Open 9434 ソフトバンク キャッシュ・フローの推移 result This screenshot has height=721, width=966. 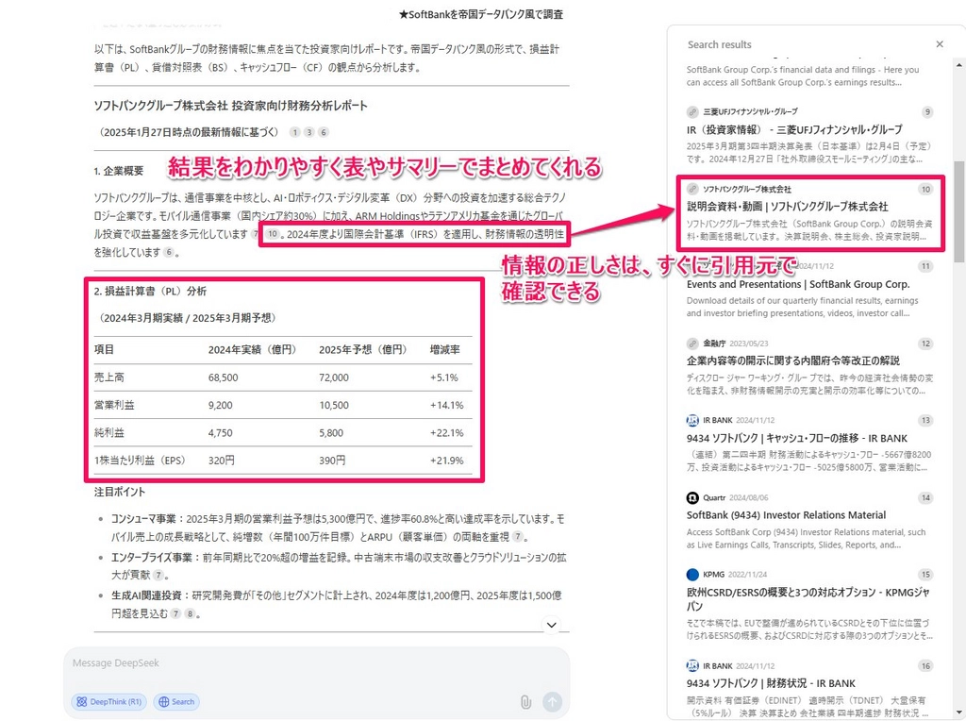[x=796, y=438]
